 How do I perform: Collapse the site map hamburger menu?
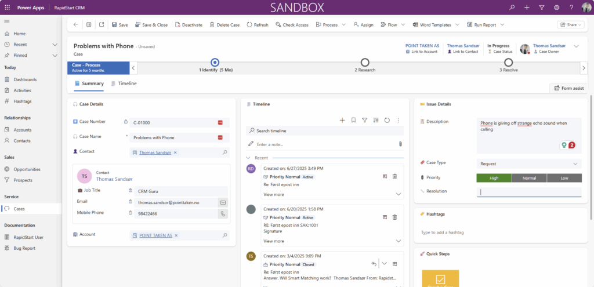point(7,21)
